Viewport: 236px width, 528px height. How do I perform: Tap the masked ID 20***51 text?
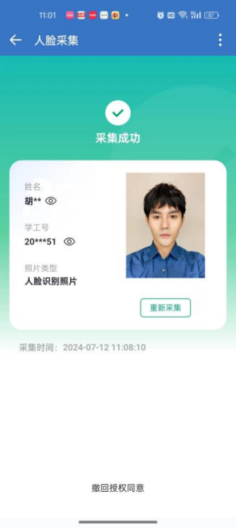[41, 242]
